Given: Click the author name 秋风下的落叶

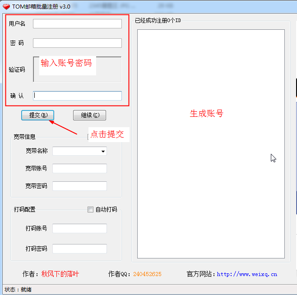Looking at the screenshot, I should [x=60, y=274].
